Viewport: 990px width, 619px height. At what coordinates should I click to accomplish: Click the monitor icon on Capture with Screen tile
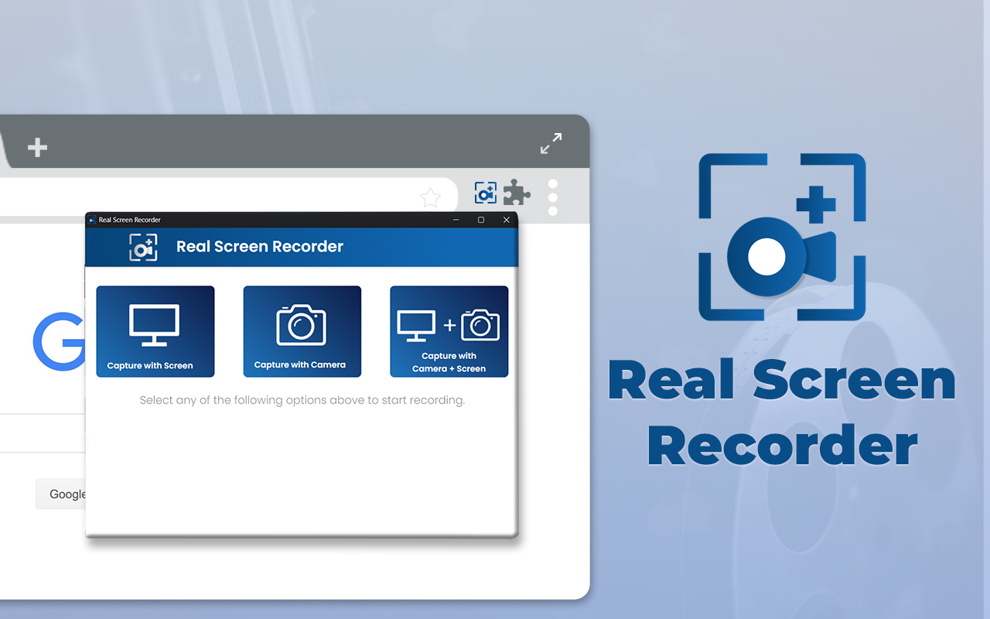tap(155, 325)
